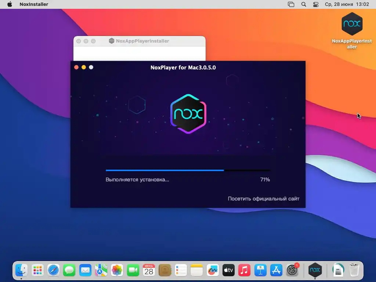Click the grey zoom button of NoxPlayer installer

(x=91, y=67)
